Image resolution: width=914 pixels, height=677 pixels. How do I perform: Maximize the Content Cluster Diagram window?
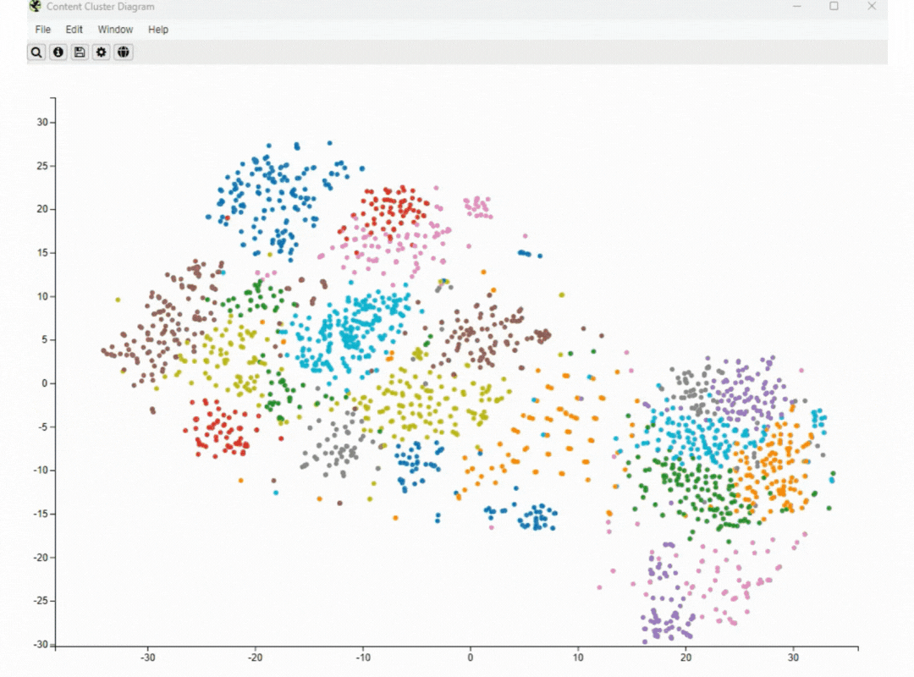(x=834, y=7)
